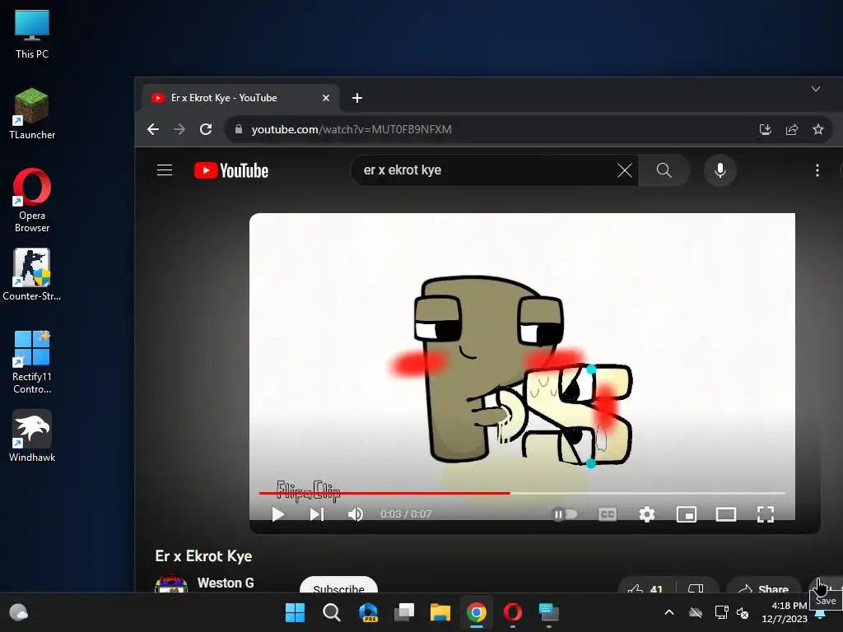Open Chrome tab search chevron
The width and height of the screenshot is (843, 632).
click(816, 89)
